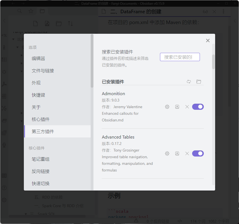Image resolution: width=239 pixels, height=224 pixels.
Task: Open 快速切换 core plugin settings
Action: [x=57, y=184]
